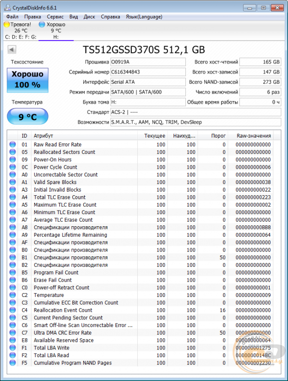Click the ID column header
The width and height of the screenshot is (288, 381).
[24, 136]
